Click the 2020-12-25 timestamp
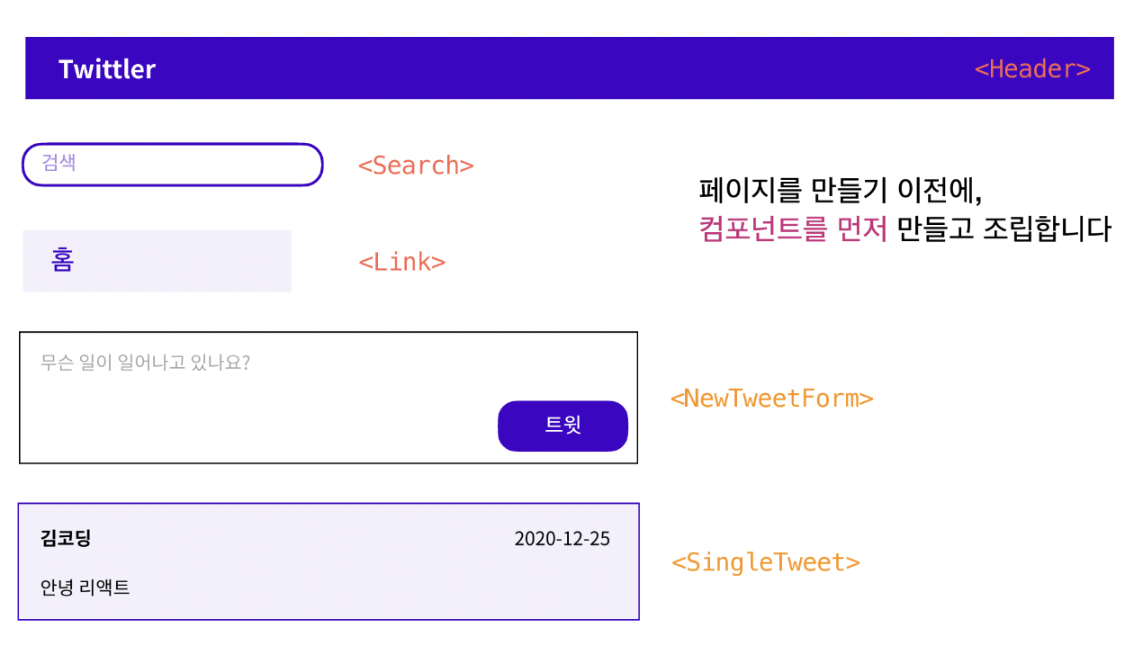The image size is (1143, 646). (x=562, y=538)
